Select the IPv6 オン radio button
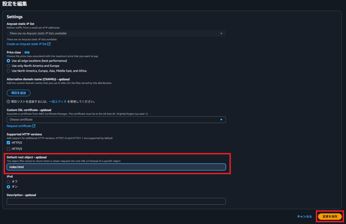346x224 pixels. [x=8, y=187]
